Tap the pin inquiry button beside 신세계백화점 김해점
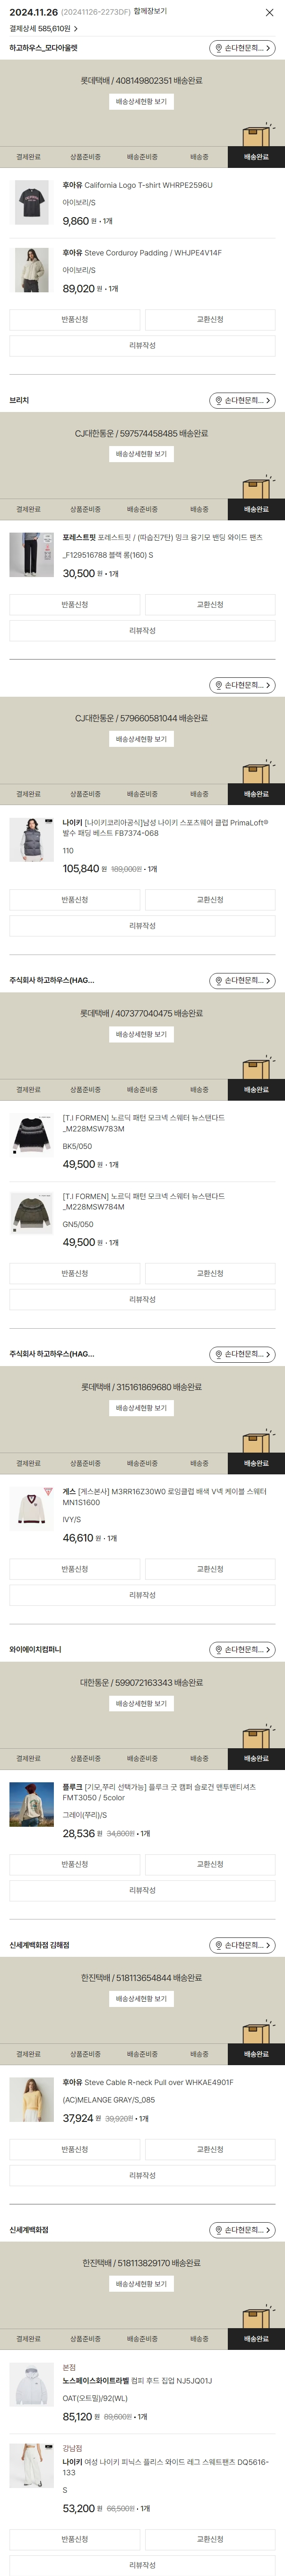This screenshot has width=285, height=2576. tap(242, 1945)
